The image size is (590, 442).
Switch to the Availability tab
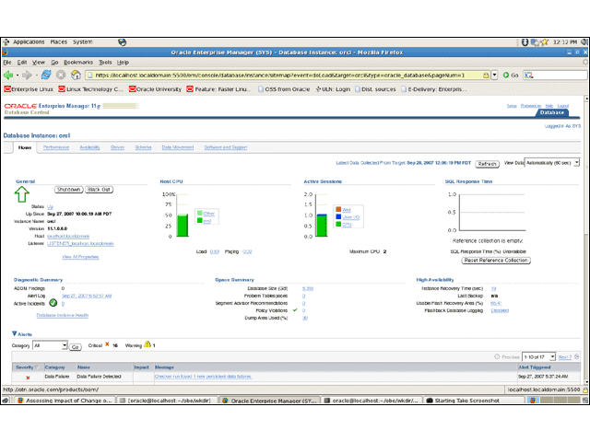[x=89, y=147]
